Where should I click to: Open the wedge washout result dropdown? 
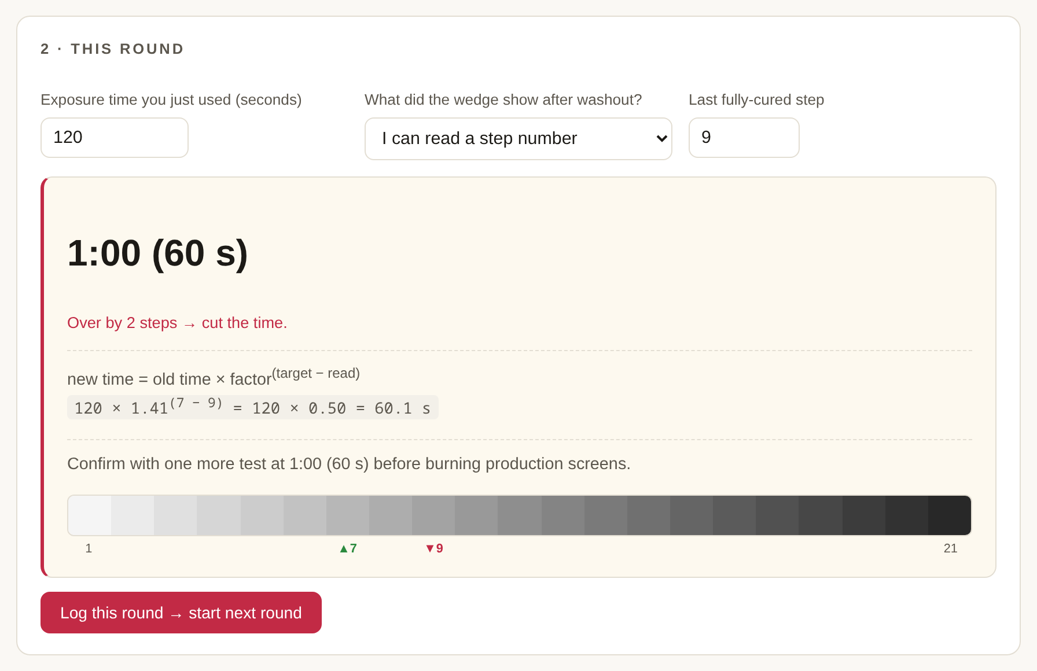click(518, 139)
